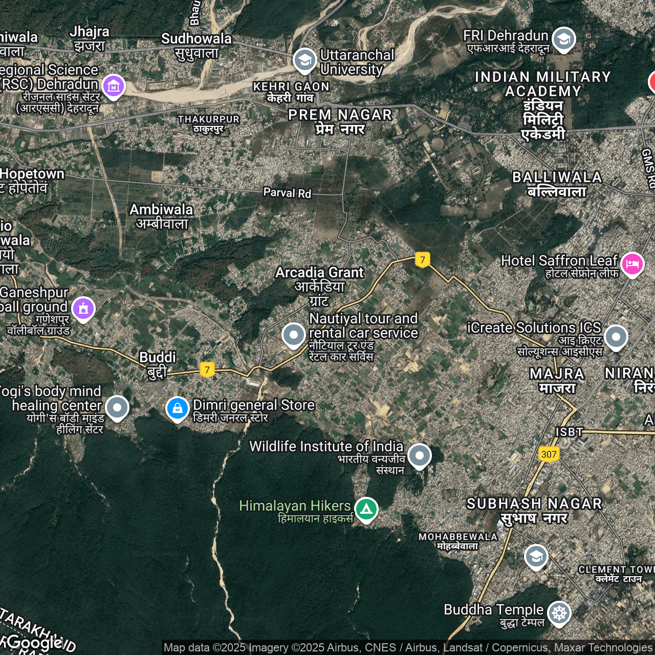Click the Arcadia Grant place label
Image resolution: width=655 pixels, height=655 pixels.
(x=319, y=273)
